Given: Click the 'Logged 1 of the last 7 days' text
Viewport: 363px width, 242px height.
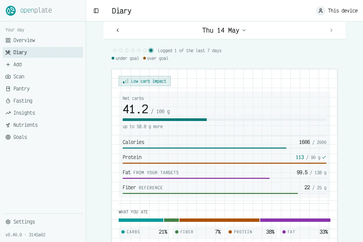Looking at the screenshot, I should (190, 50).
